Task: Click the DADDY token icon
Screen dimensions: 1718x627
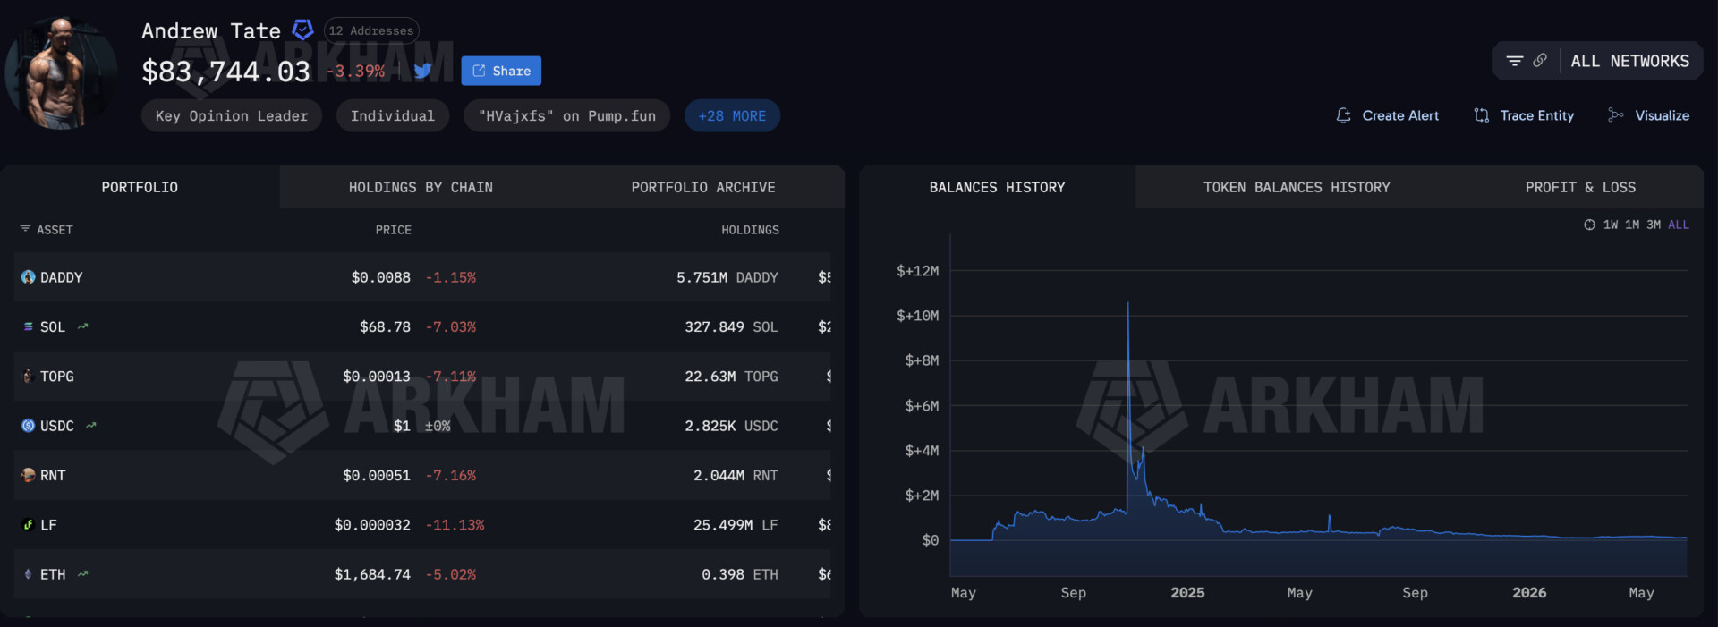Action: coord(28,277)
